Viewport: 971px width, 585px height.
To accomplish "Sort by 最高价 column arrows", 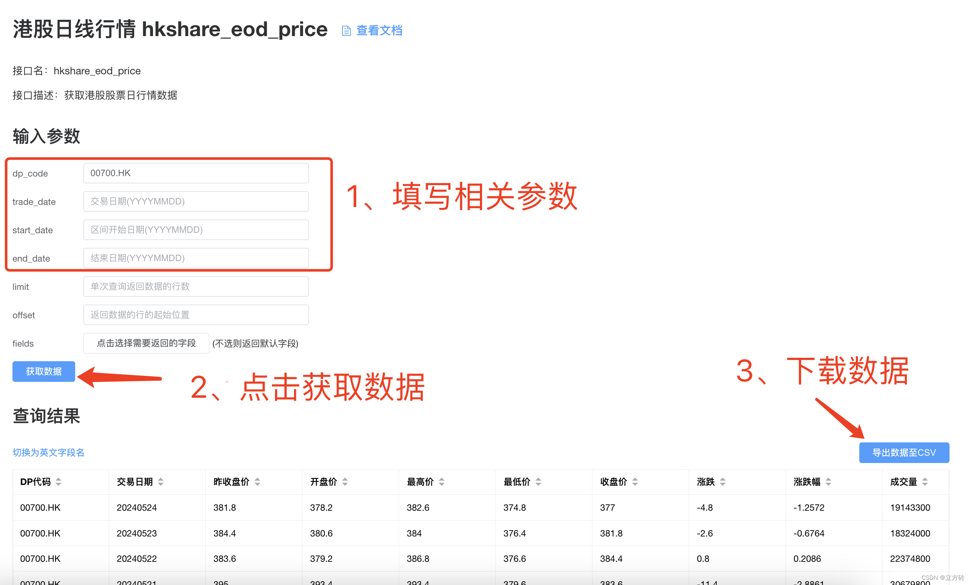I will [442, 482].
